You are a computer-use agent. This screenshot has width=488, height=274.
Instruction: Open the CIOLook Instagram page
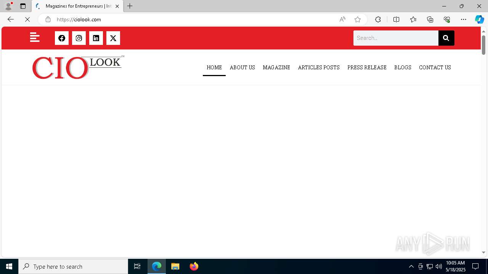coord(79,38)
